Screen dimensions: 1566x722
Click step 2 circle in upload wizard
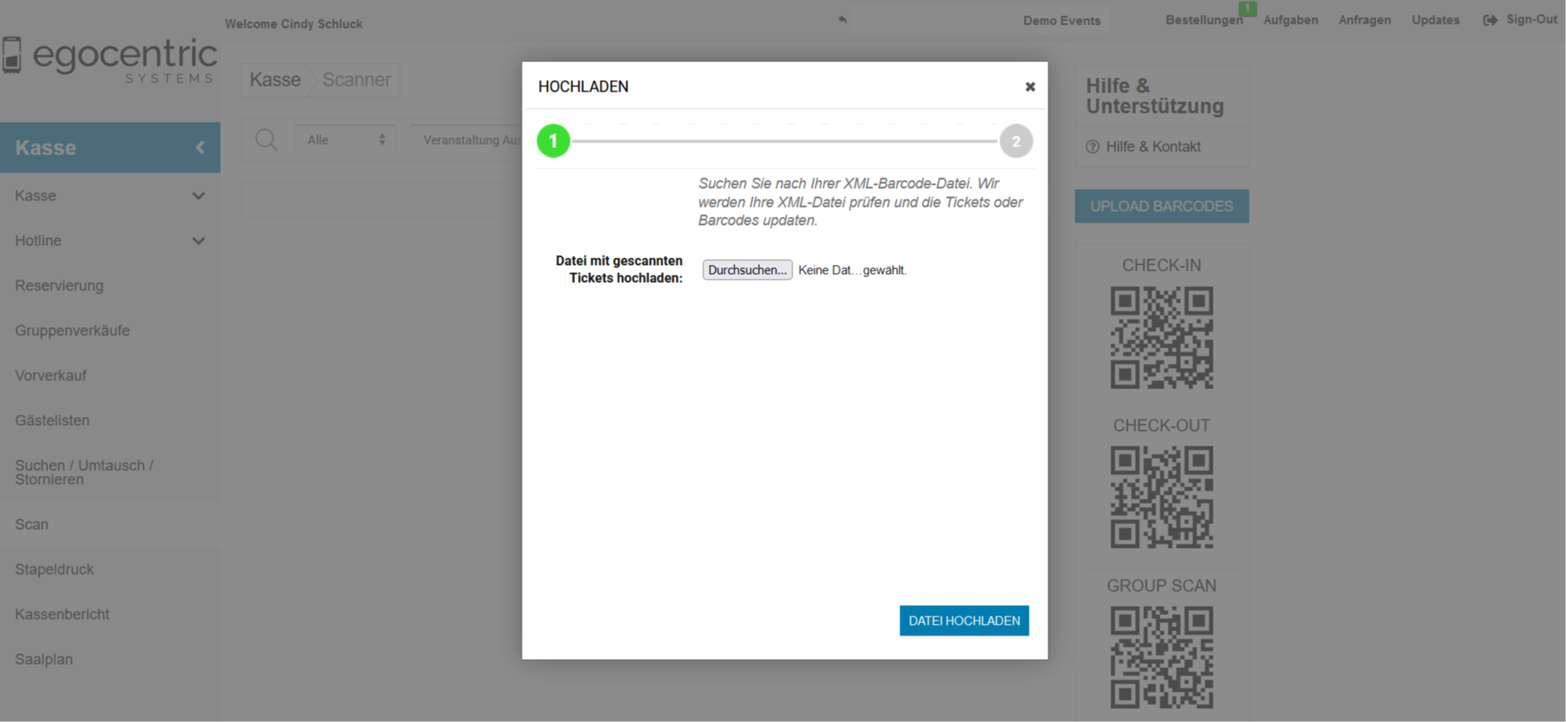pyautogui.click(x=1016, y=141)
